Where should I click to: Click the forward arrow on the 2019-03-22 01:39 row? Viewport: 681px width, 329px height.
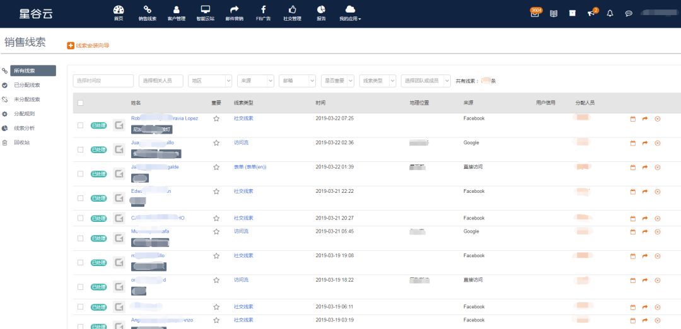645,167
